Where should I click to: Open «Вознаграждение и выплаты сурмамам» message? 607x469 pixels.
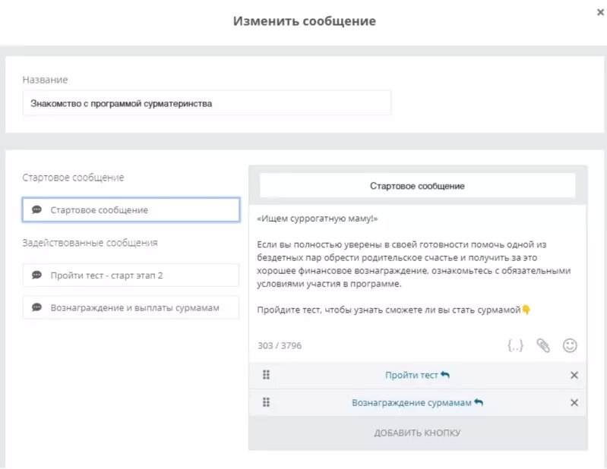coord(131,308)
